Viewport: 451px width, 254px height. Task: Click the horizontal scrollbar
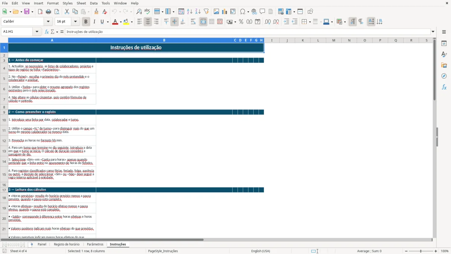point(102,240)
